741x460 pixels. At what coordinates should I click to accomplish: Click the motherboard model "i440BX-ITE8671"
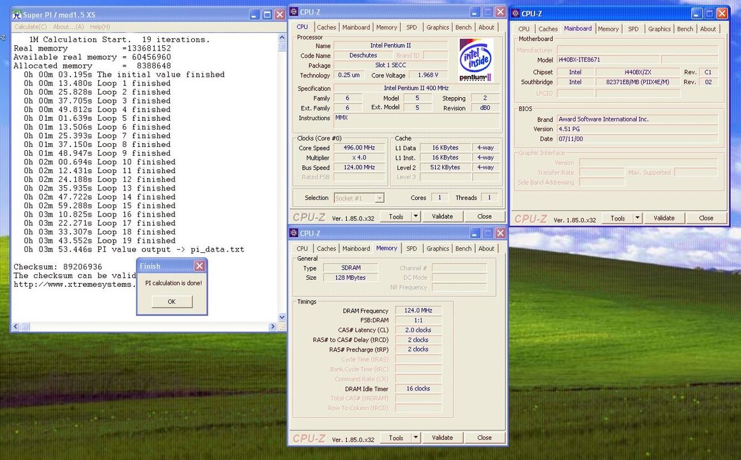coord(607,60)
